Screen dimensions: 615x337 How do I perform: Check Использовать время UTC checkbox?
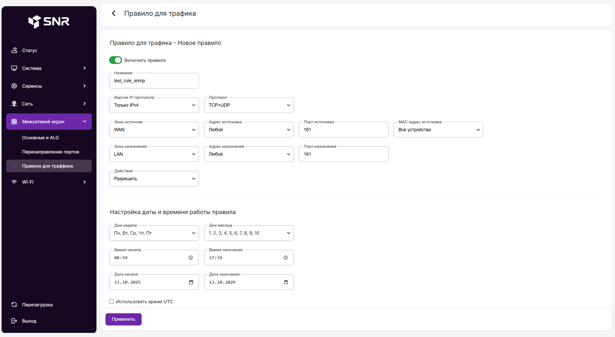[111, 301]
